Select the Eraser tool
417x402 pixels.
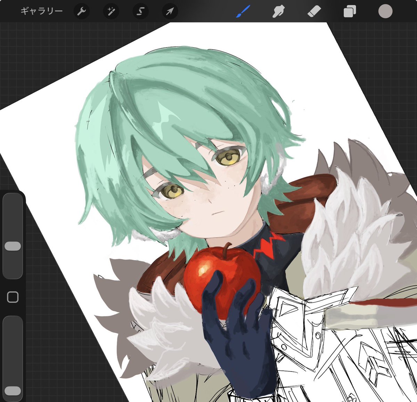click(x=314, y=11)
